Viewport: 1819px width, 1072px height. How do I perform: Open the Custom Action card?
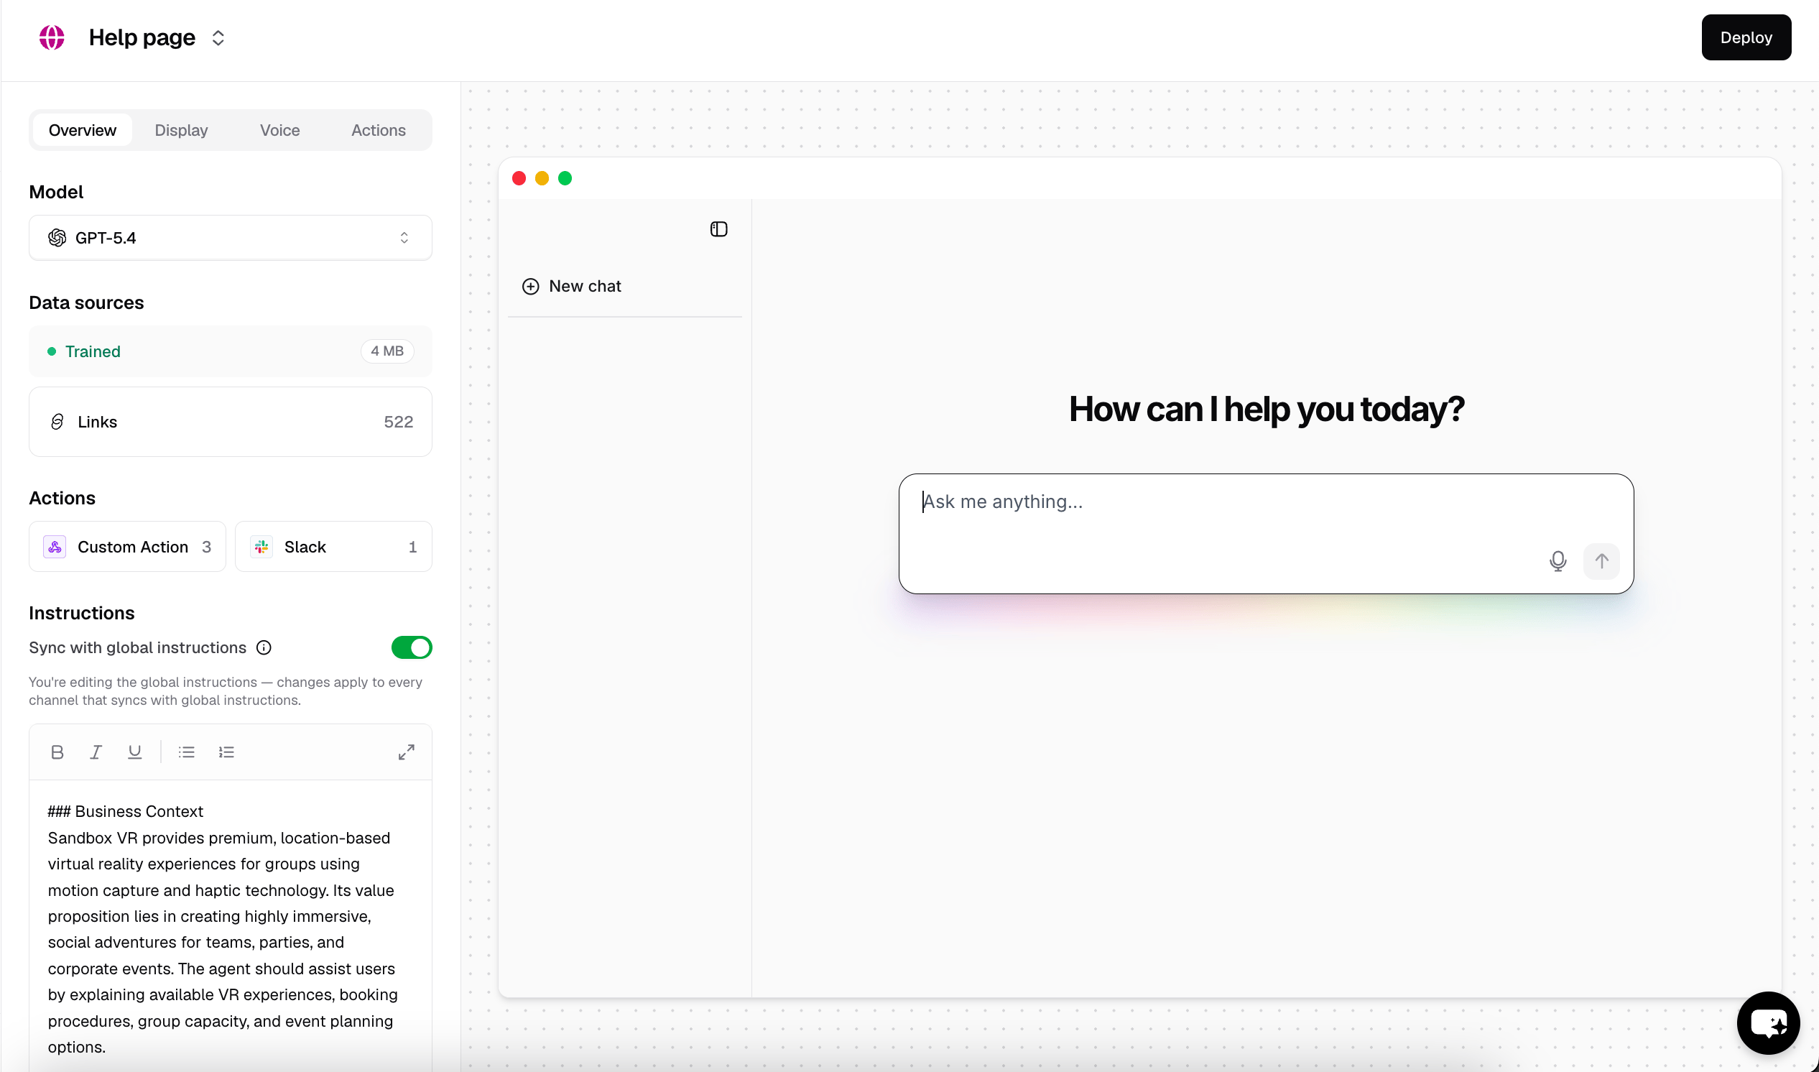(x=127, y=547)
